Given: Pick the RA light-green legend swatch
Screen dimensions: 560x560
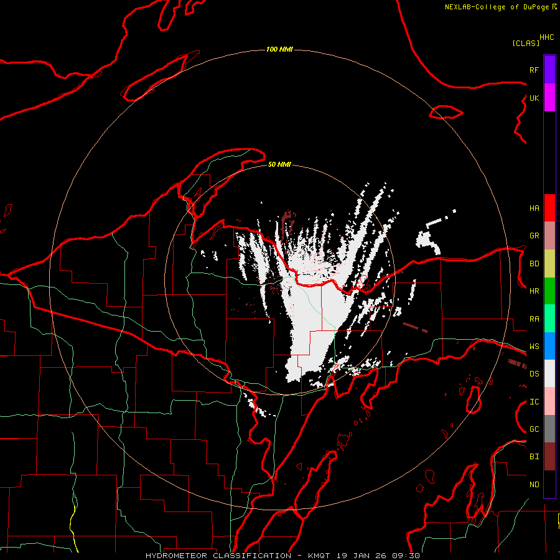Looking at the screenshot, I should [x=549, y=319].
